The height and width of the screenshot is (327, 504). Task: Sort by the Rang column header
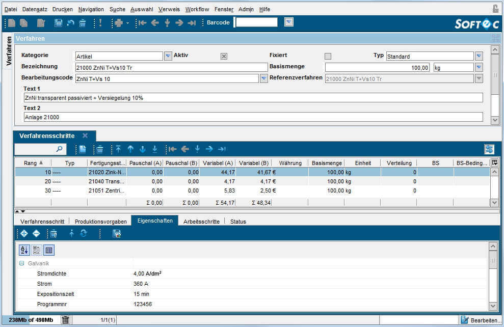pos(31,163)
